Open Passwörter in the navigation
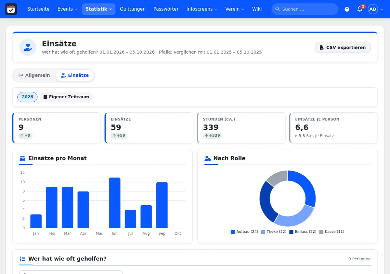 pos(166,9)
